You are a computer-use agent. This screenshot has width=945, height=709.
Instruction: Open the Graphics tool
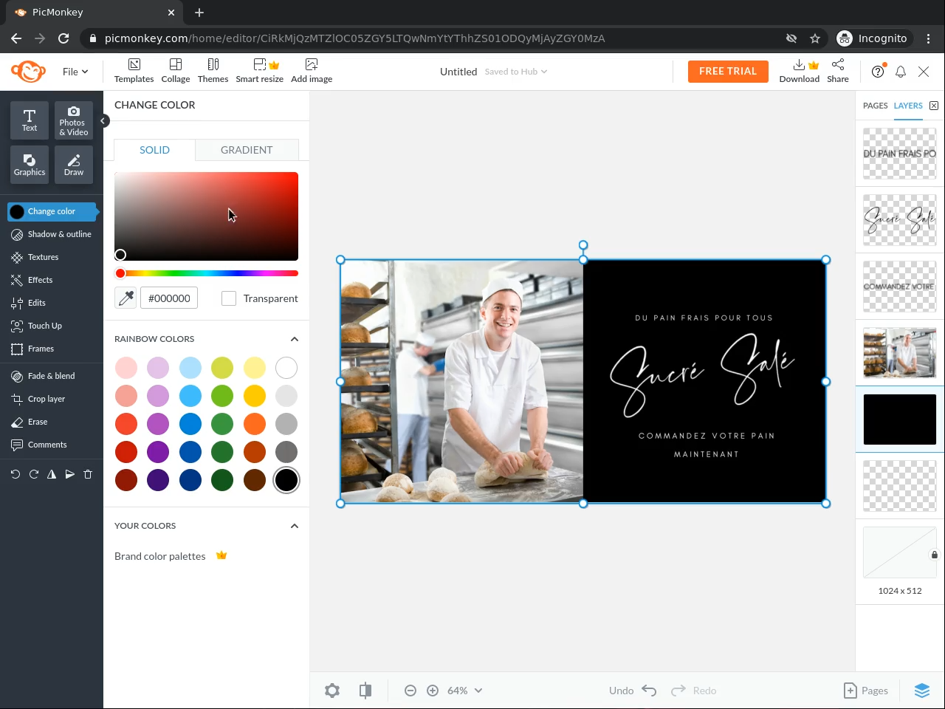tap(30, 164)
